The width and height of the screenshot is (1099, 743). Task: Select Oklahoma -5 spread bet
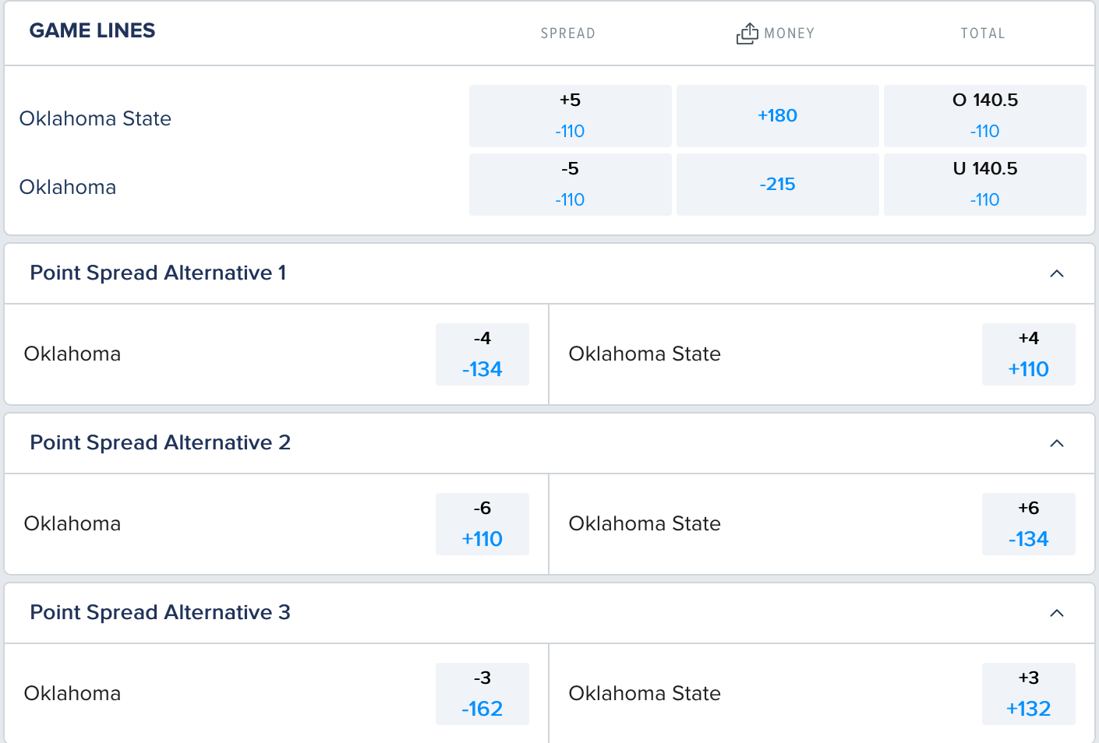pyautogui.click(x=571, y=185)
